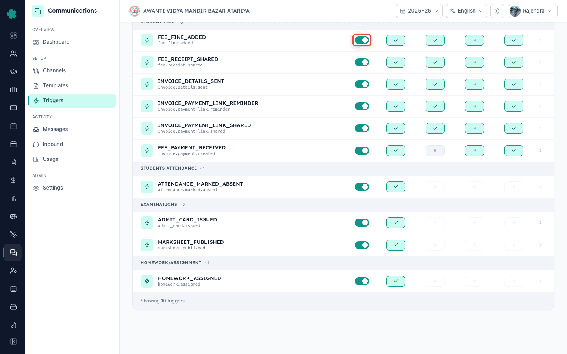This screenshot has width=567, height=354.
Task: Click the 'Showing 10 triggers' footer text
Action: pyautogui.click(x=163, y=301)
